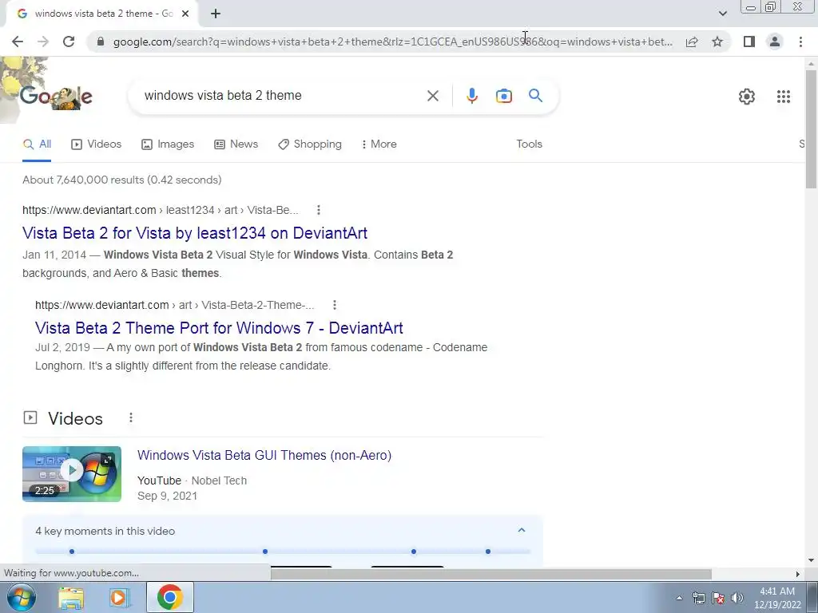Open options for the Windows 7 port result

335,305
